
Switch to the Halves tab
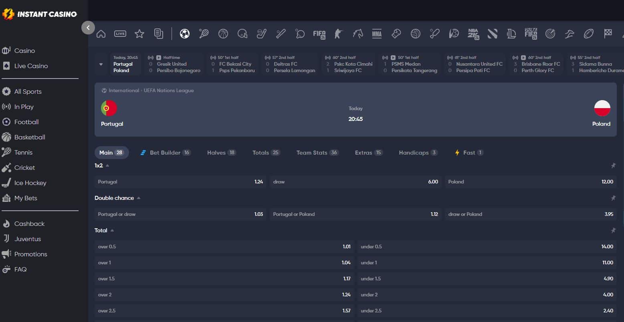[222, 153]
